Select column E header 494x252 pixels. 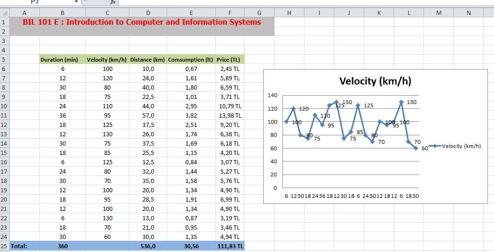191,13
